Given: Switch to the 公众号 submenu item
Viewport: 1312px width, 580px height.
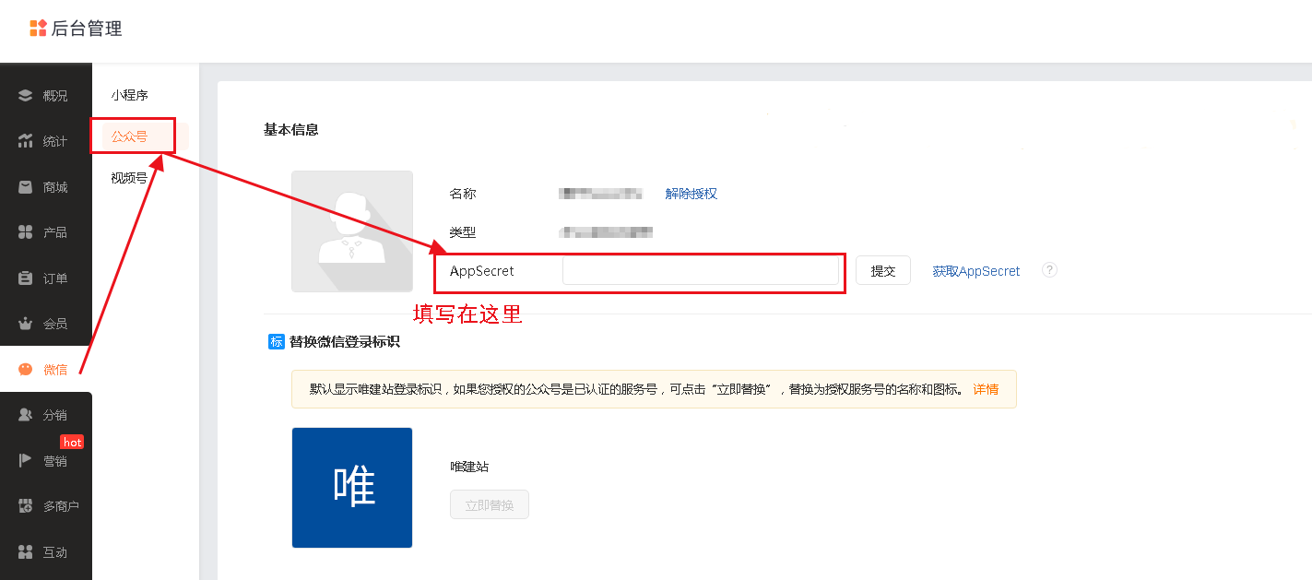Looking at the screenshot, I should click(x=130, y=136).
